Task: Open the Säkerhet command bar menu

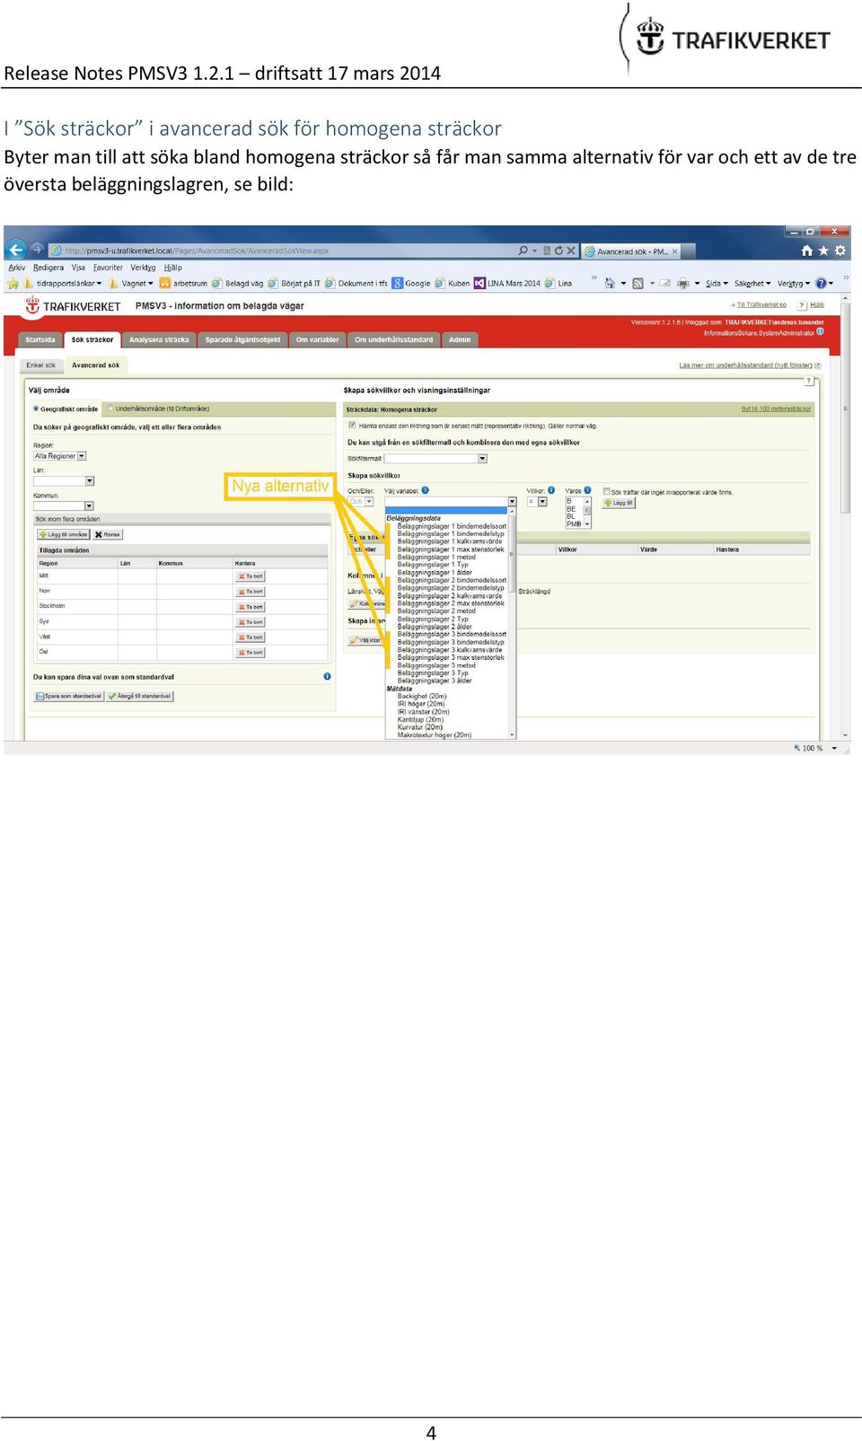Action: [752, 284]
